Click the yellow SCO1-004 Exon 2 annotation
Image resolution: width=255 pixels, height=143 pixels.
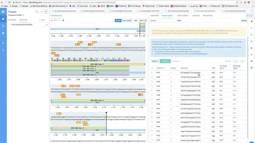click(98, 64)
